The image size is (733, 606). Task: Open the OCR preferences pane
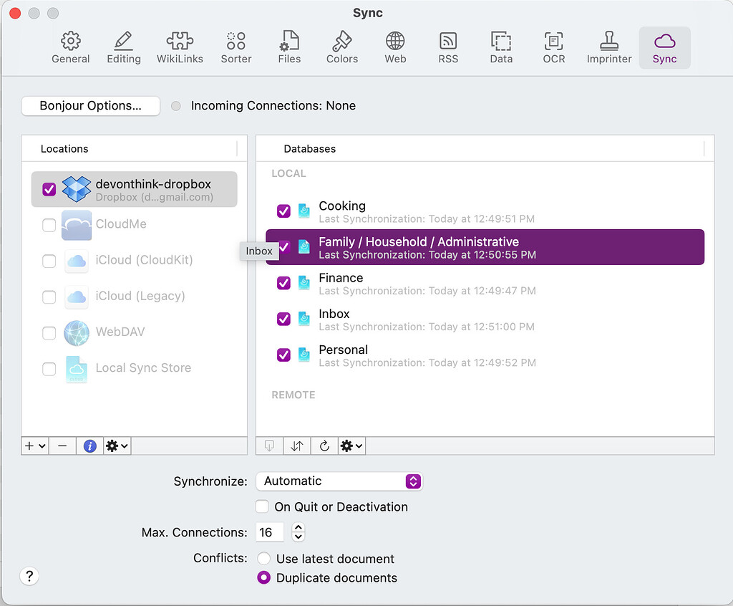(x=553, y=47)
